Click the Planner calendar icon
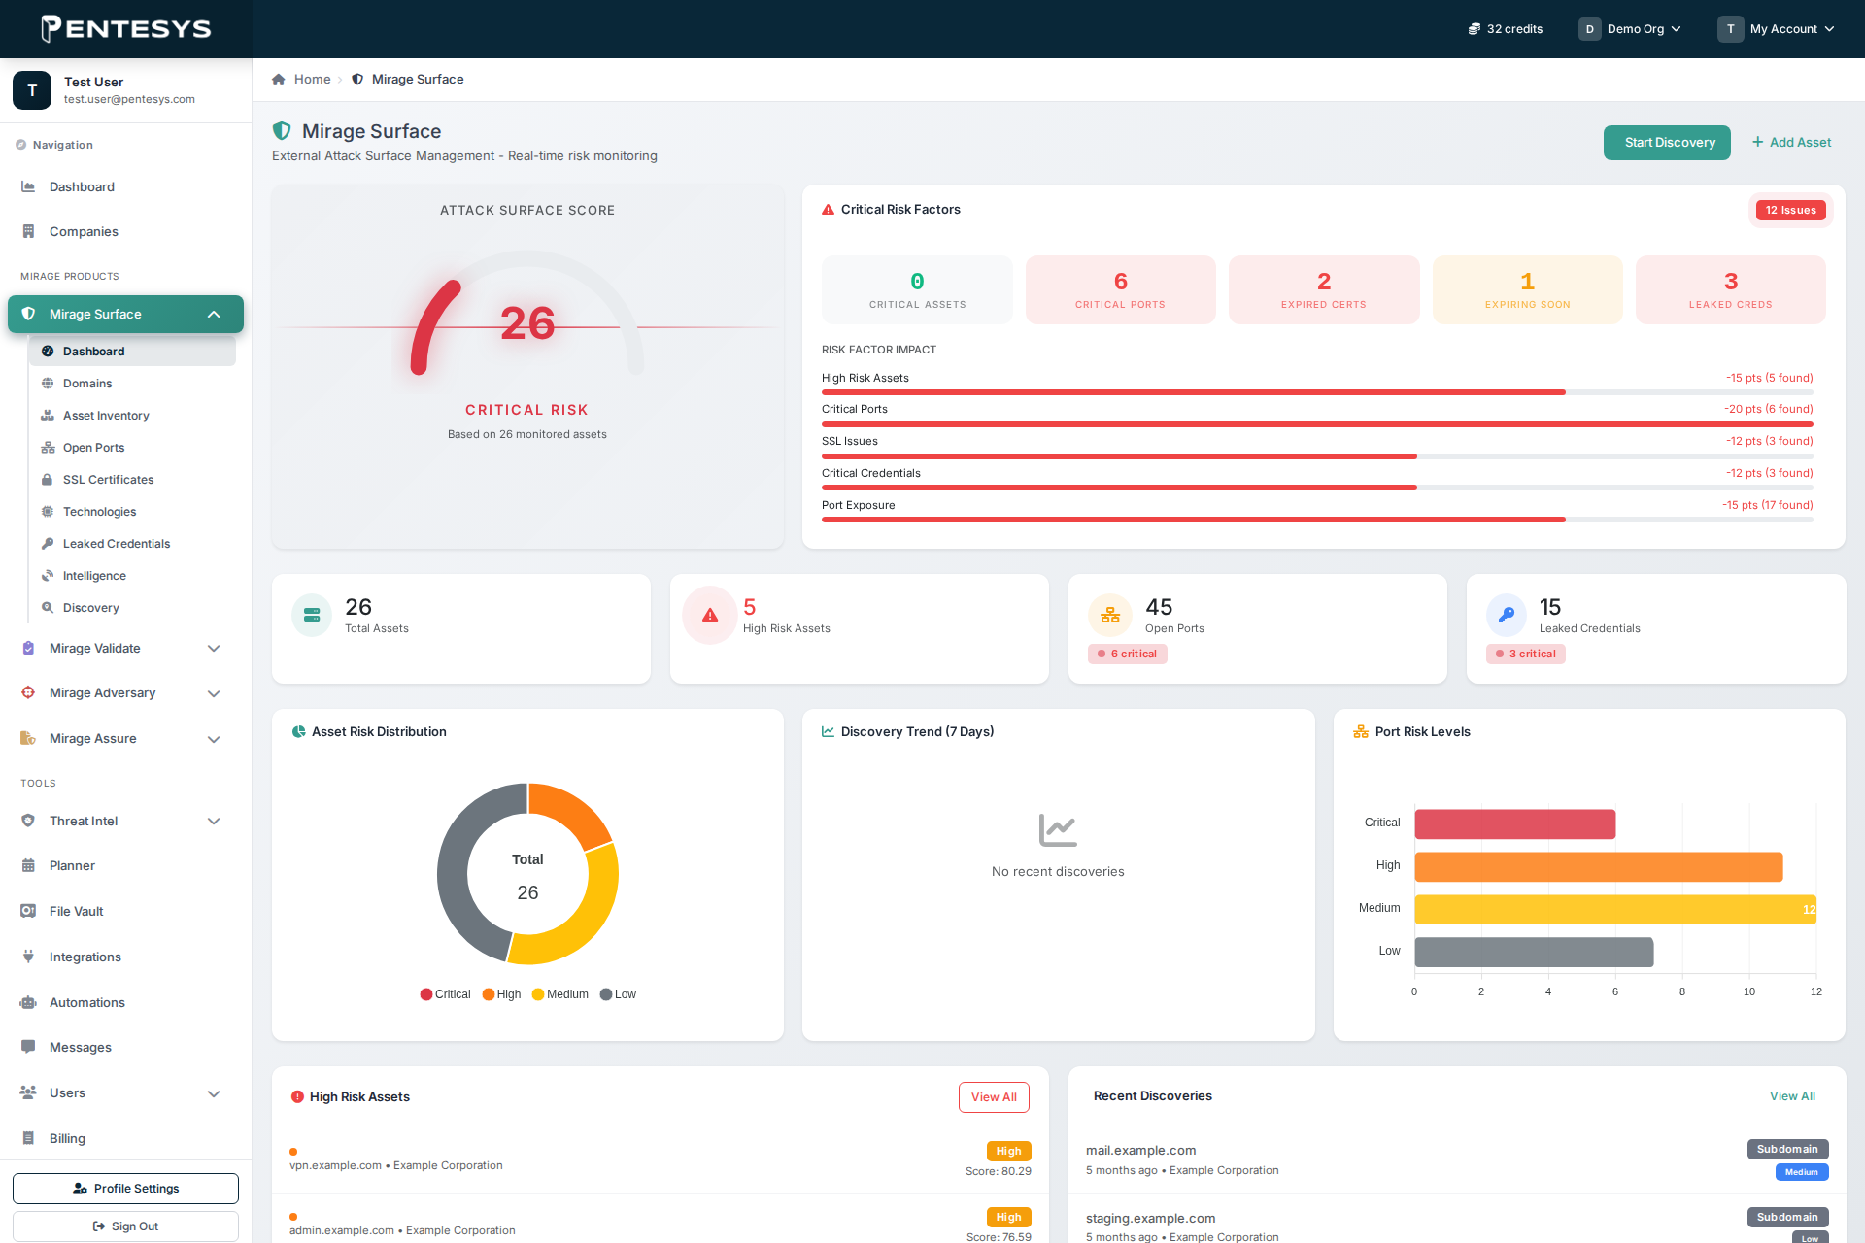 pos(28,865)
